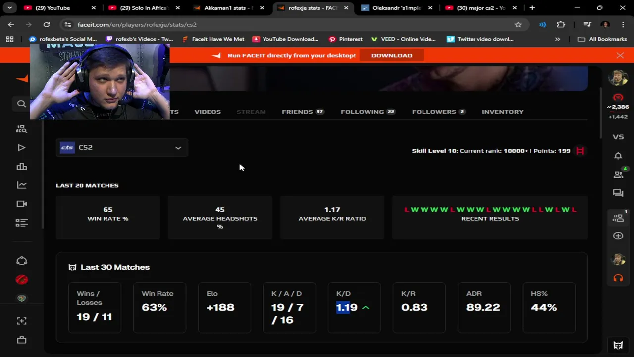Open the VEED - Online Vide... bookmark
This screenshot has width=634, height=357.
[403, 39]
